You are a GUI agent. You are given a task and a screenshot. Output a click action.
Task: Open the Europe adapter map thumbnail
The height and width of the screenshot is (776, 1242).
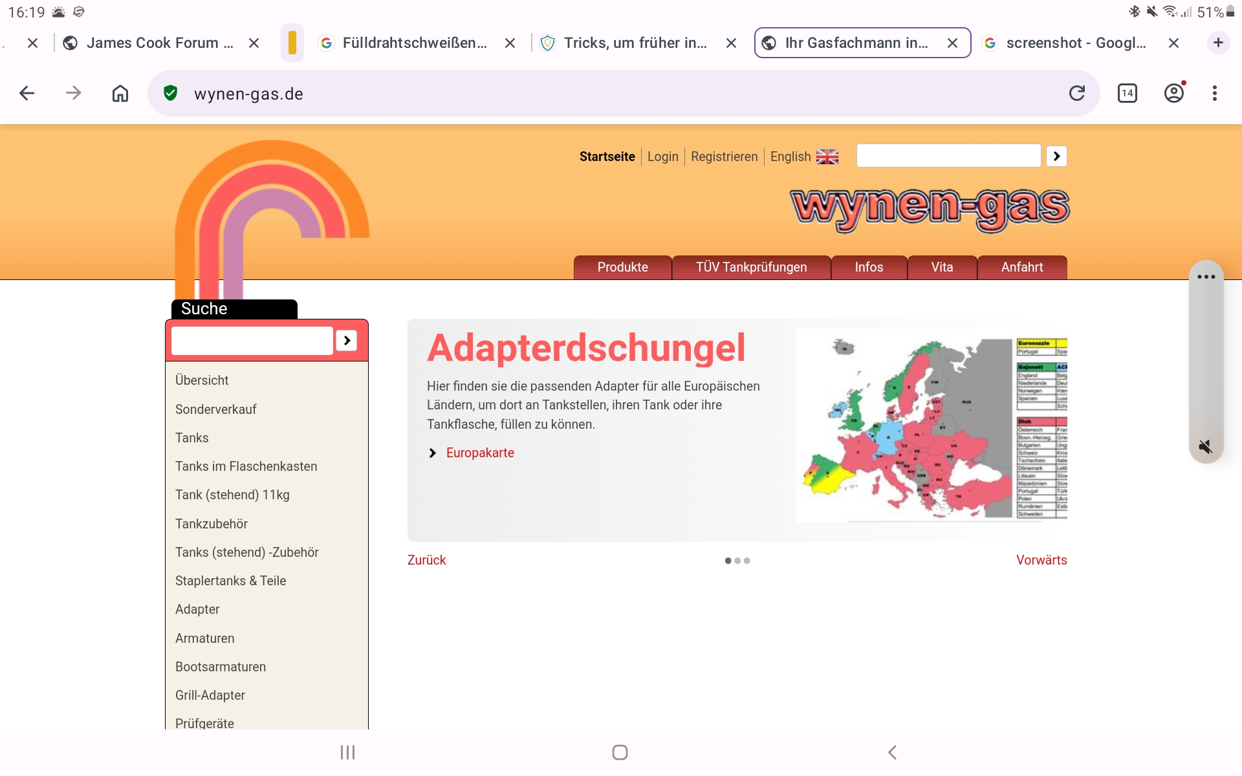(x=931, y=426)
